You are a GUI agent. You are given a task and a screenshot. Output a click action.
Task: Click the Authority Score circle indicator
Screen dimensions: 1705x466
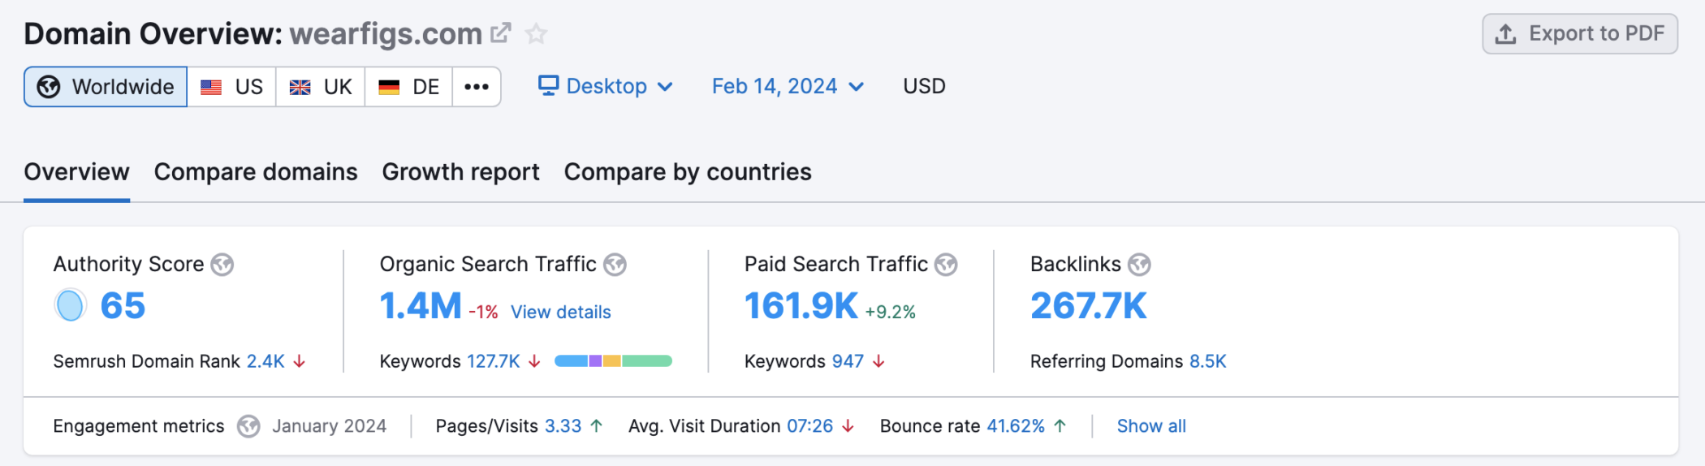pos(70,305)
